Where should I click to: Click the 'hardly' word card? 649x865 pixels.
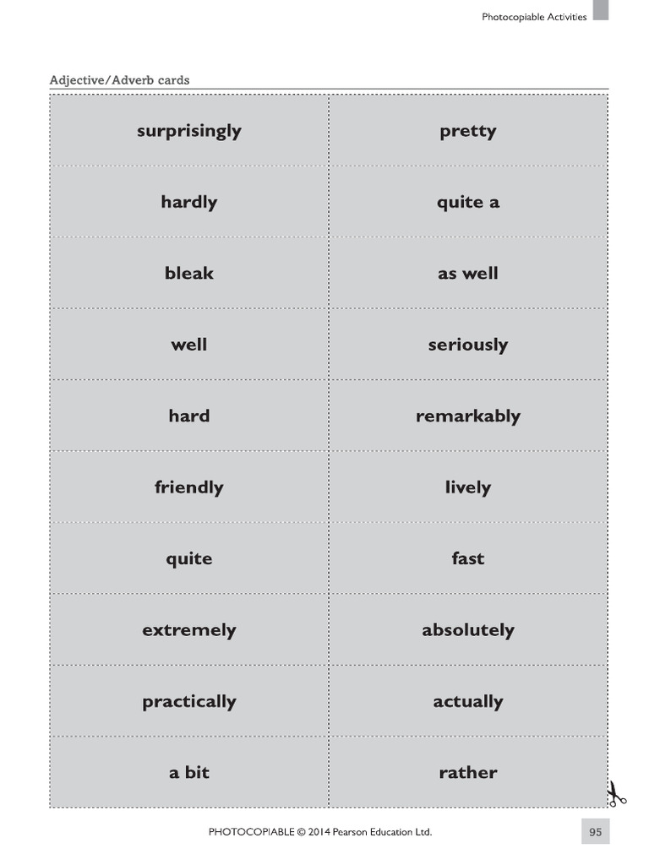click(x=189, y=202)
